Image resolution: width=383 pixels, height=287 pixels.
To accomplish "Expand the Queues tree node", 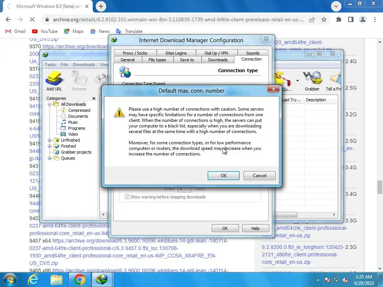I will pyautogui.click(x=50, y=158).
